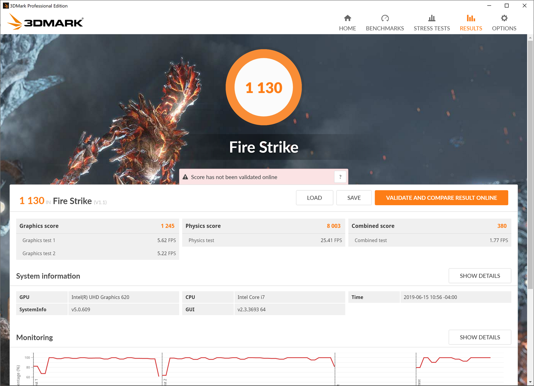This screenshot has height=386, width=534.
Task: Click the Stress Tests bar chart icon
Action: coord(432,18)
